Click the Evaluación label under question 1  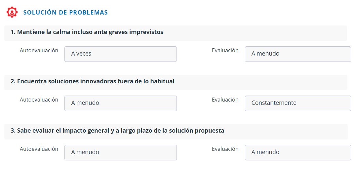click(x=225, y=51)
